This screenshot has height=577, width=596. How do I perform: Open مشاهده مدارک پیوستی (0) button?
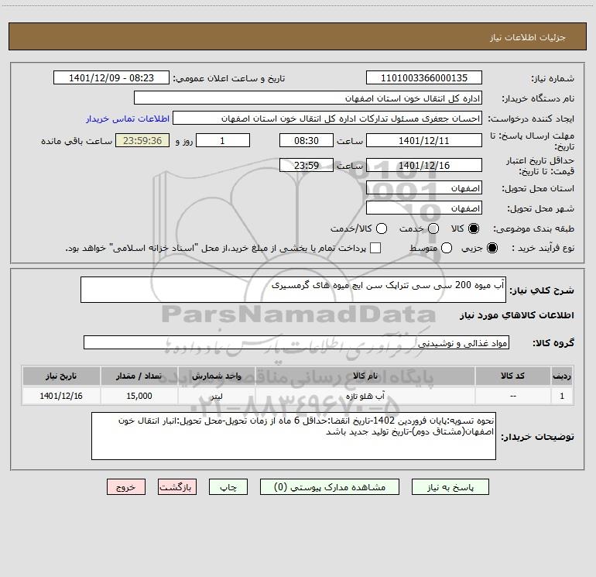click(x=330, y=487)
